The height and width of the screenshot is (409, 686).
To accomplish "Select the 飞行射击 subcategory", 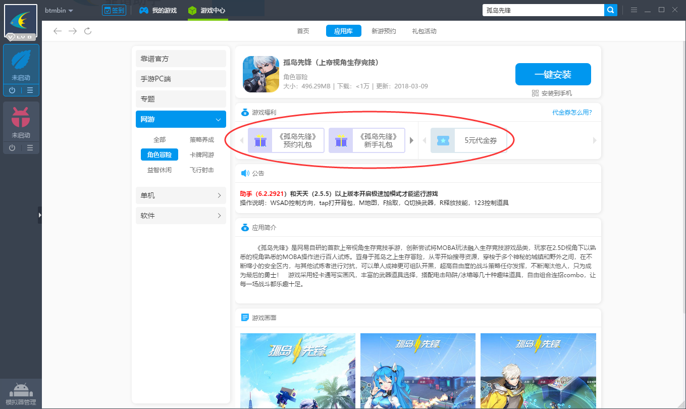I will point(202,170).
